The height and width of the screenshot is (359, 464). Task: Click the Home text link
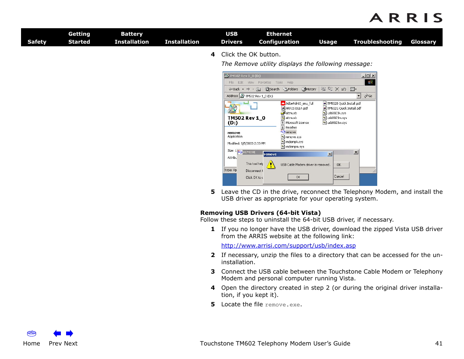coord(32,344)
